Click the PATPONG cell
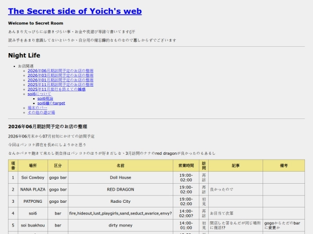 [x=32, y=202]
